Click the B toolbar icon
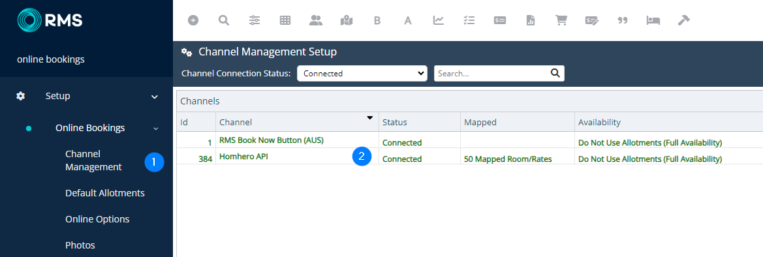 pyautogui.click(x=377, y=20)
